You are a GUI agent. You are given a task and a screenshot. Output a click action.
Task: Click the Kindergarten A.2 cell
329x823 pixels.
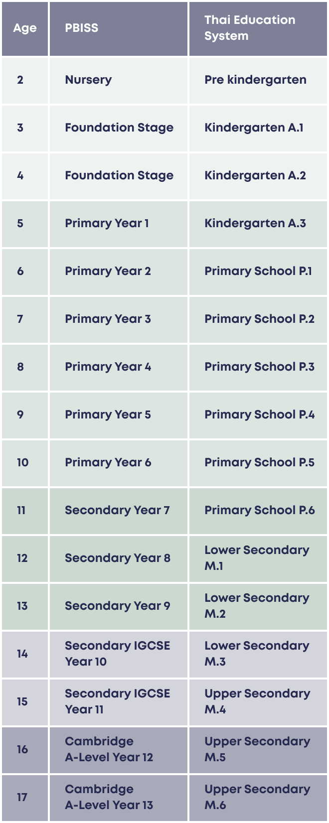pyautogui.click(x=255, y=176)
